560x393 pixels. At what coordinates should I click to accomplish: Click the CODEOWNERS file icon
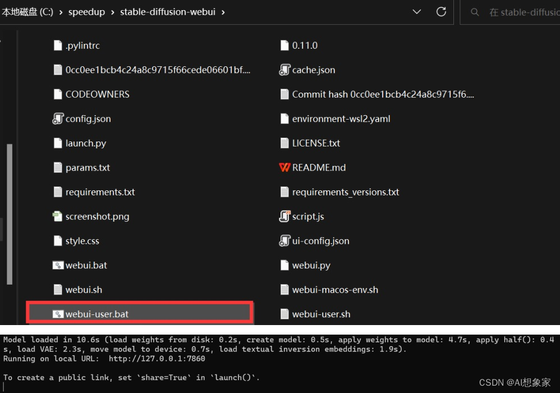tap(57, 94)
